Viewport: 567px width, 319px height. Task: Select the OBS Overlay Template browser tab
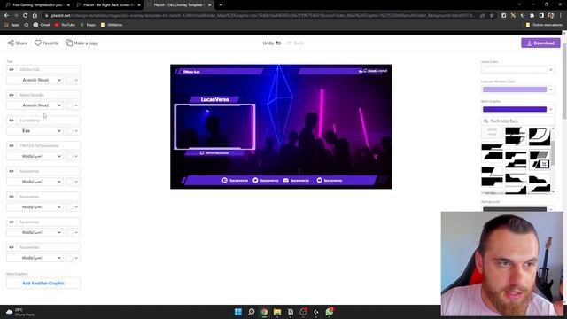[x=179, y=5]
